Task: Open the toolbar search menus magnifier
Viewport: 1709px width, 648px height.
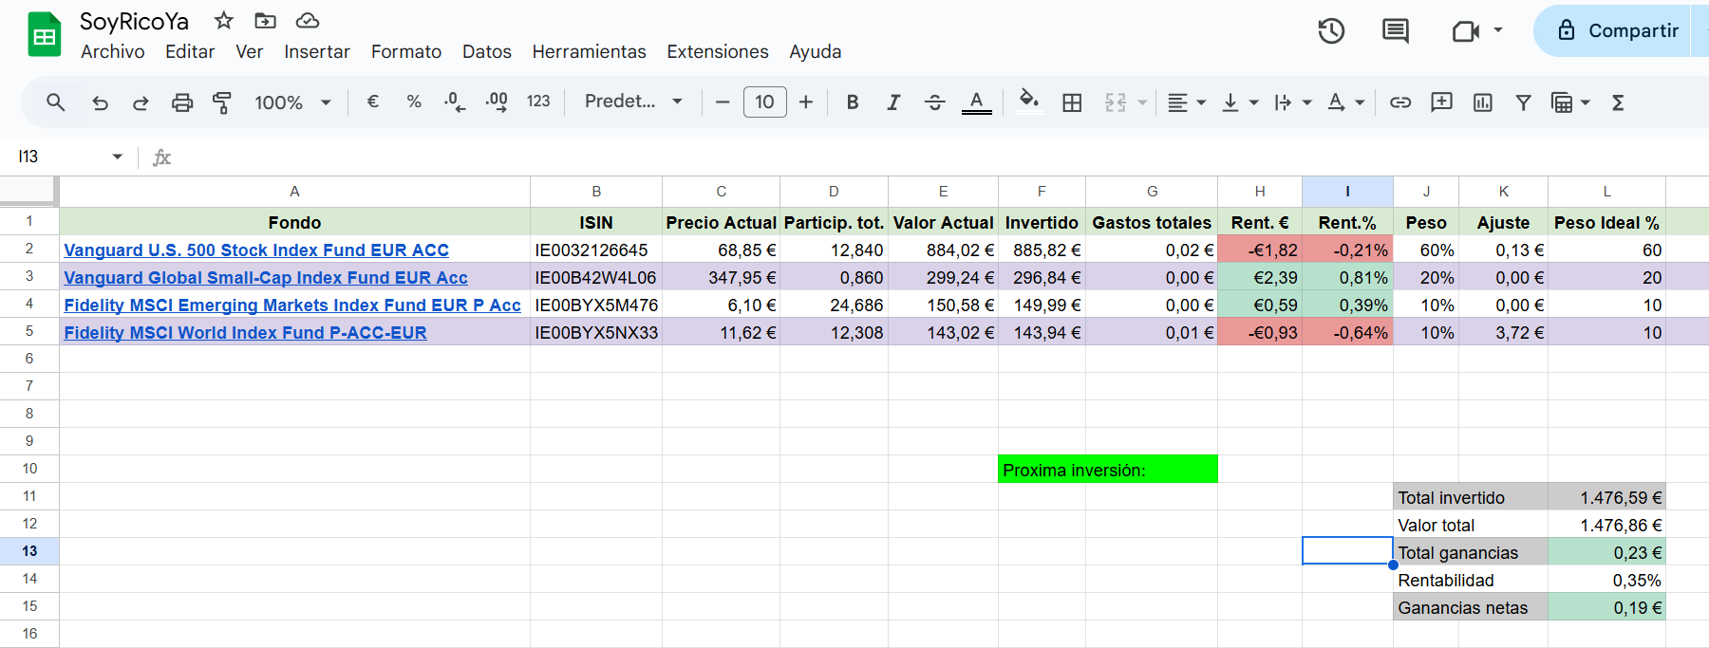Action: [56, 102]
